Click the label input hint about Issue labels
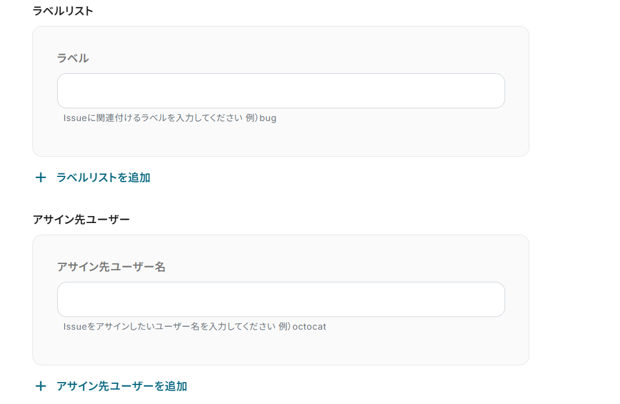 point(170,118)
